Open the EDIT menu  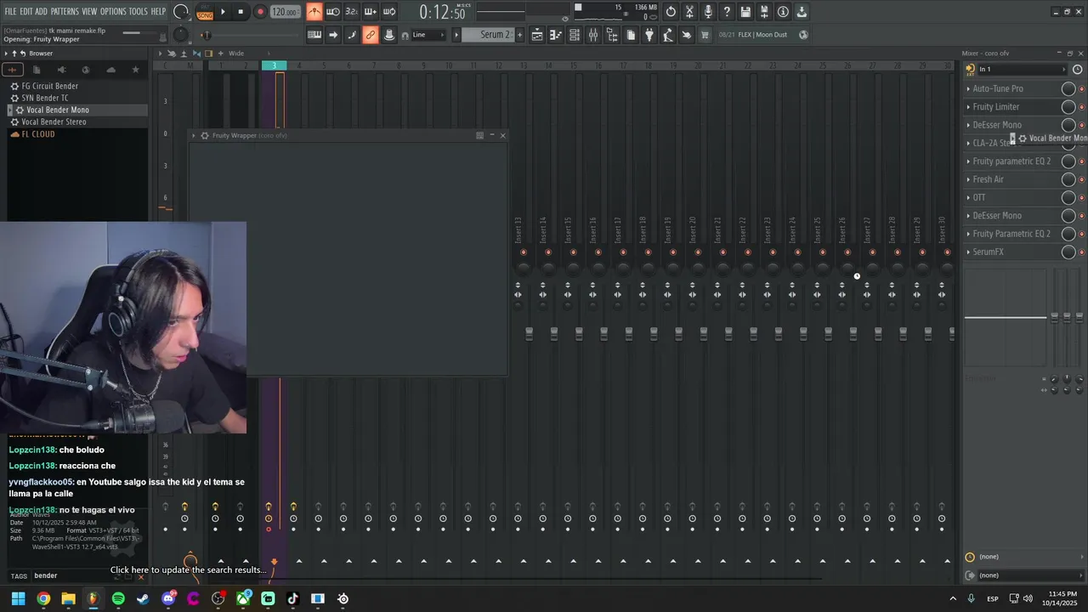26,11
